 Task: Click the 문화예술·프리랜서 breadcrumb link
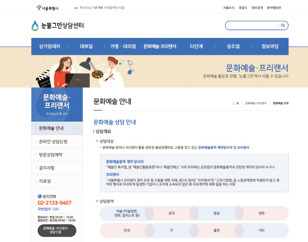coord(256,103)
